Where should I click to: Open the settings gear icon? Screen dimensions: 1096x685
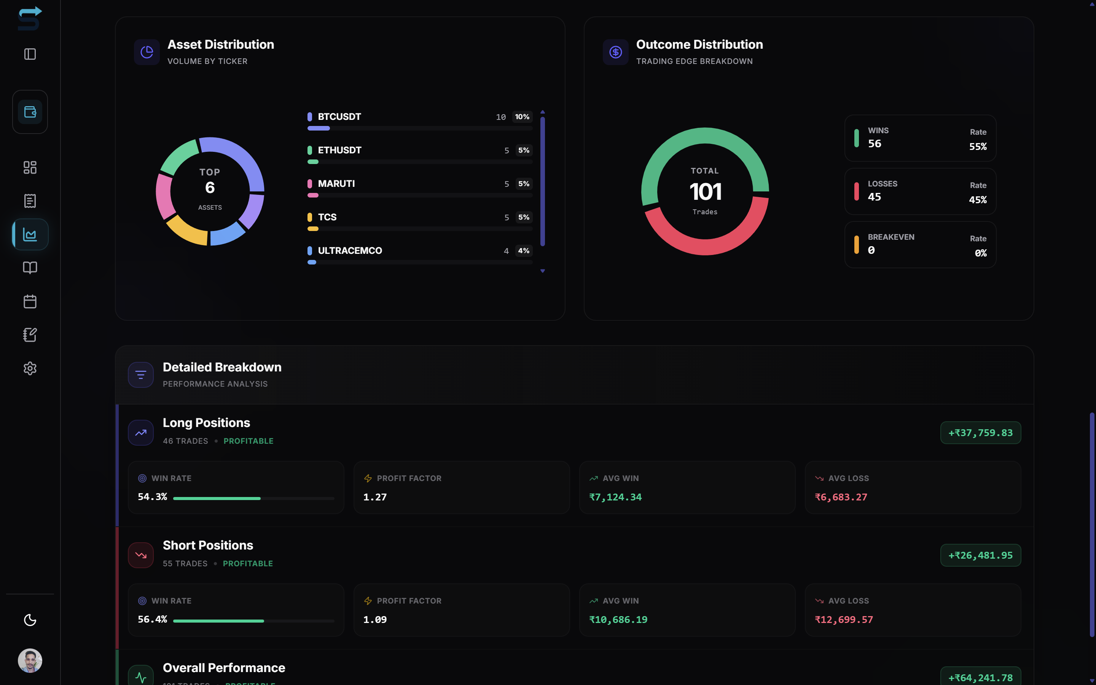pyautogui.click(x=30, y=368)
